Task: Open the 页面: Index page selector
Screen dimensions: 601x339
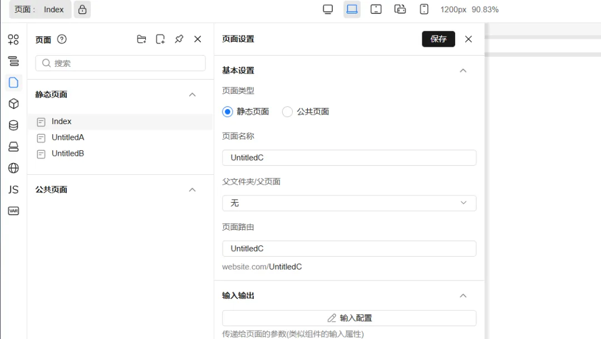Action: (40, 9)
